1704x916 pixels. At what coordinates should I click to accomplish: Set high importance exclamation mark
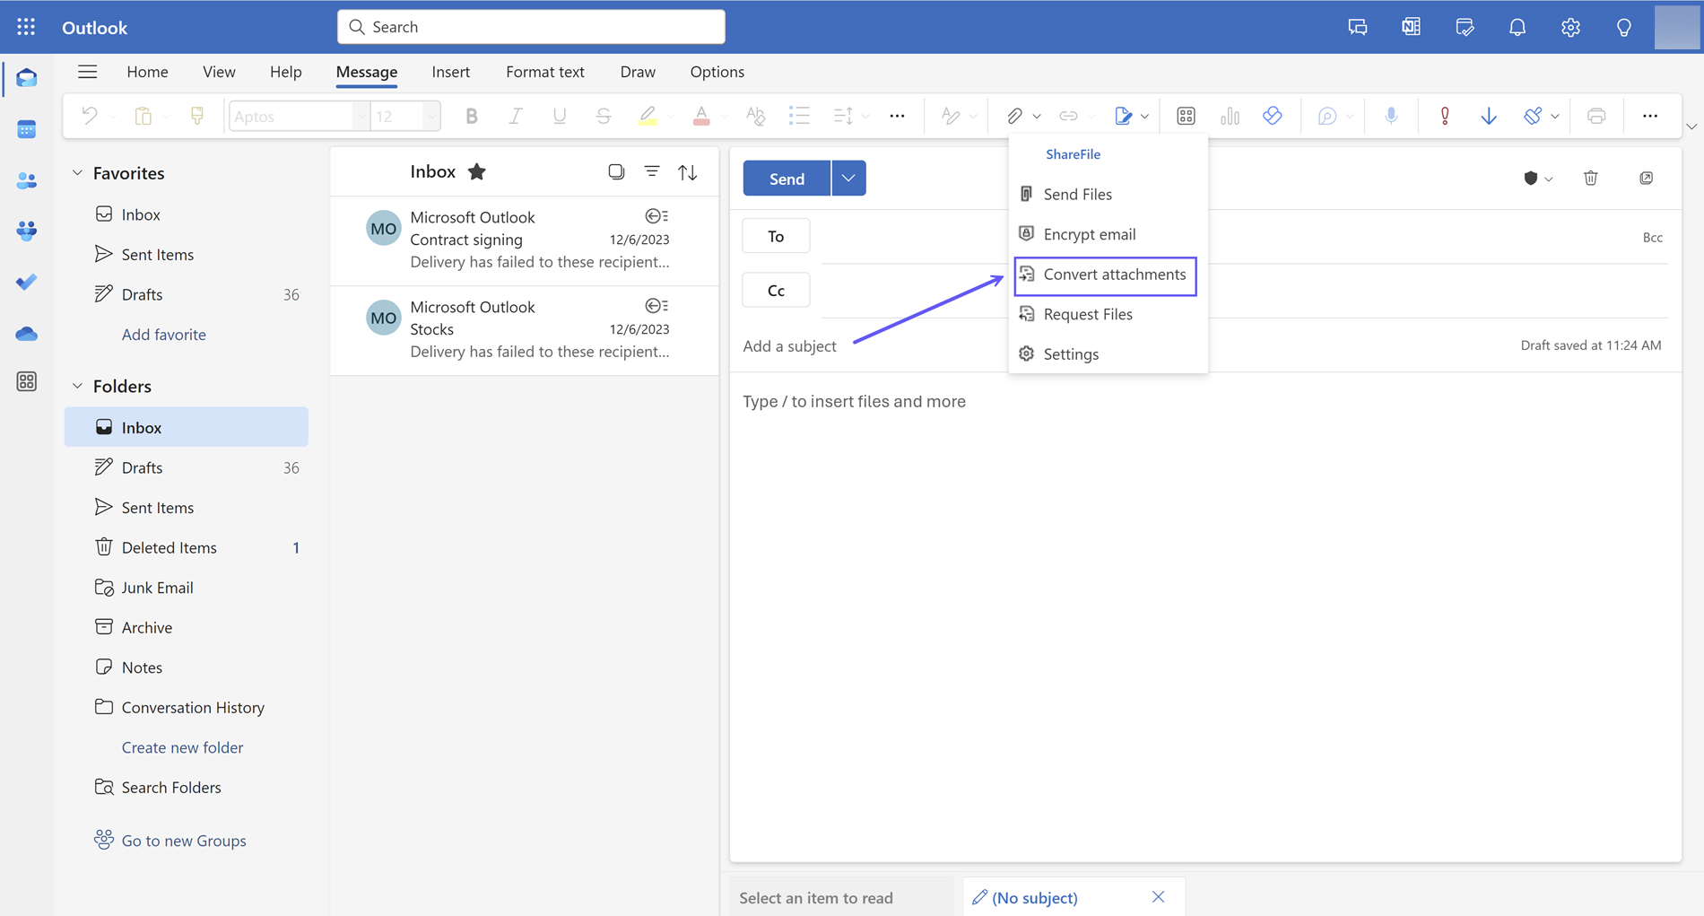1445,116
